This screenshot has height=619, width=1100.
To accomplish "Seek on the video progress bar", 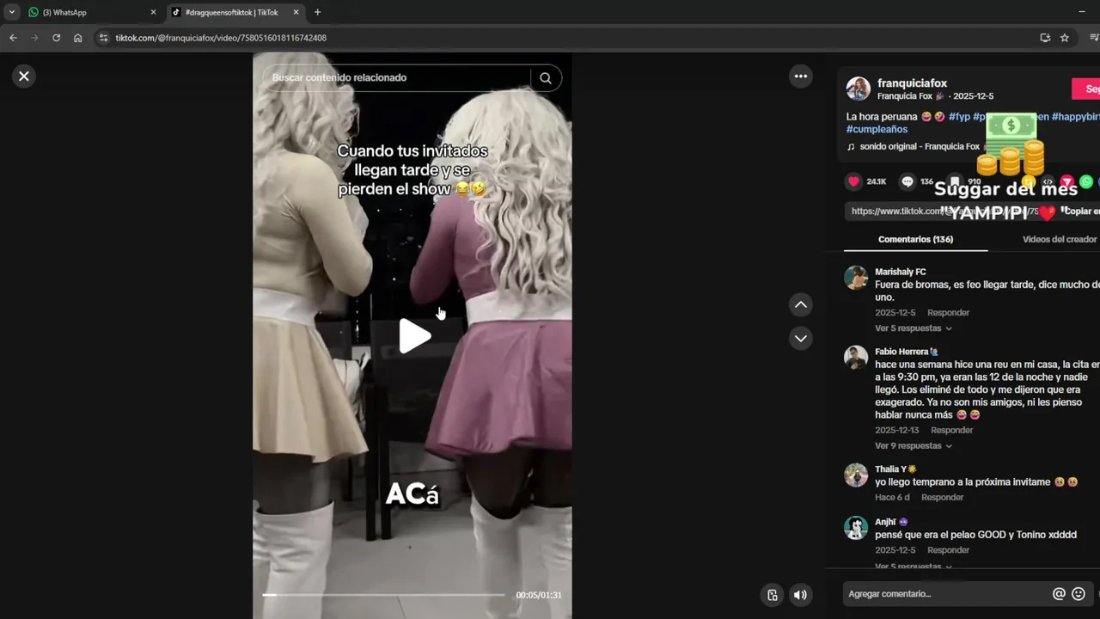I will click(383, 594).
